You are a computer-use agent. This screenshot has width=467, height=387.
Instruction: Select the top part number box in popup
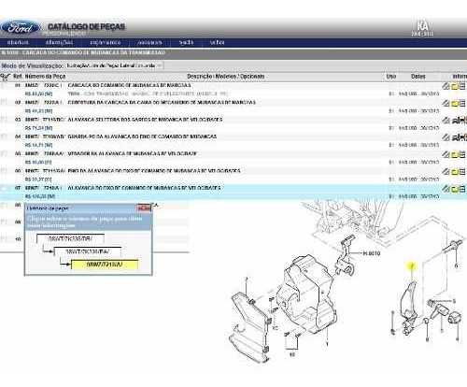(x=70, y=239)
